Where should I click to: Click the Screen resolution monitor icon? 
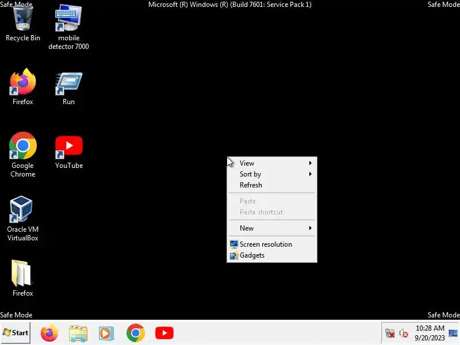(x=234, y=244)
